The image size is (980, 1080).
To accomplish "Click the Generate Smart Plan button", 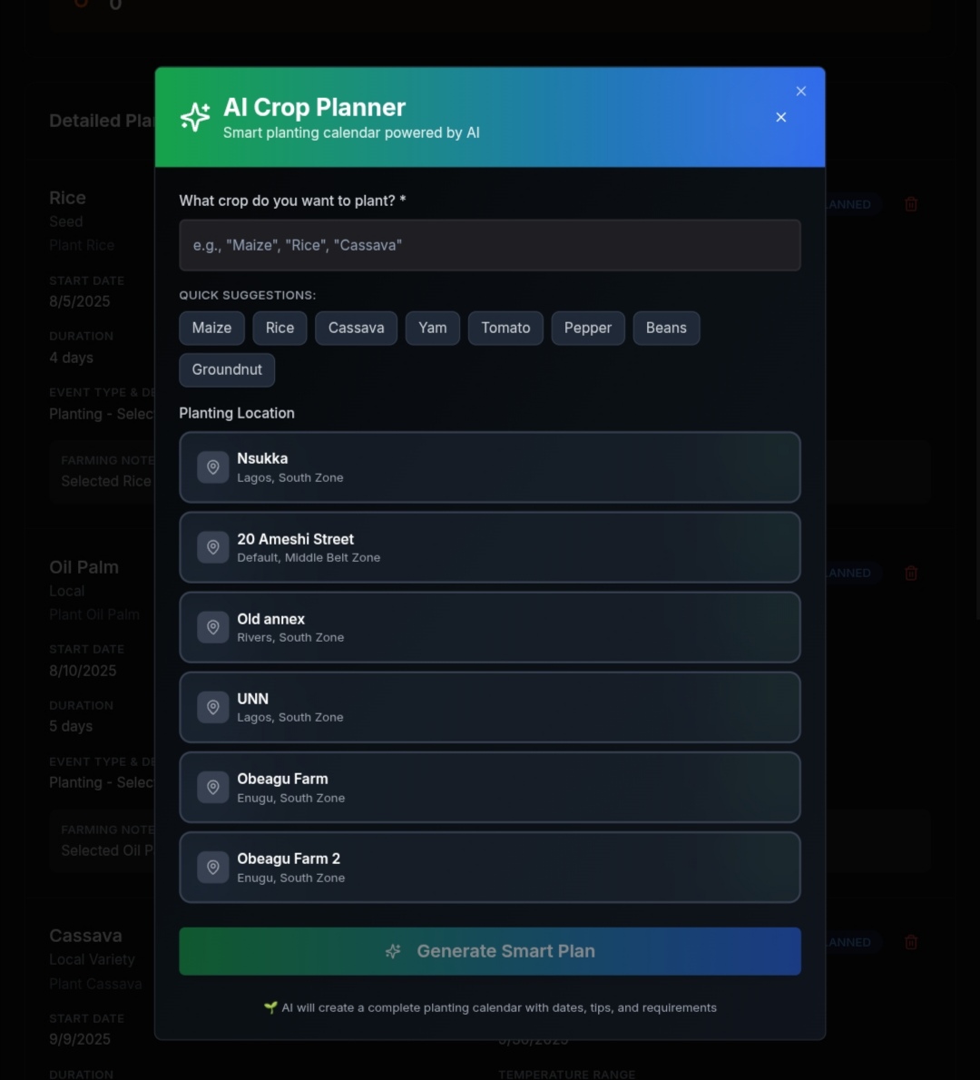I will coord(490,951).
